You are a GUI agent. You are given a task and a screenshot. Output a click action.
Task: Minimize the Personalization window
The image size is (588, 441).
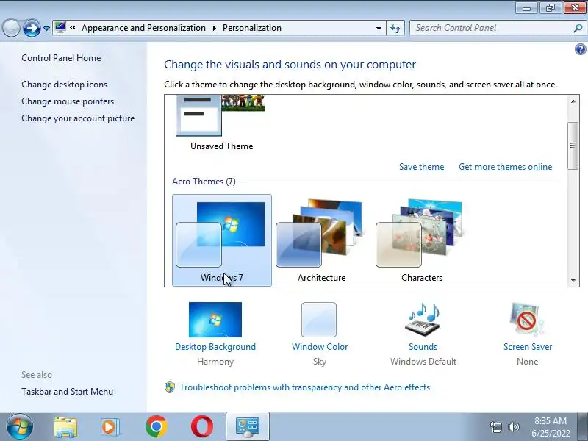click(x=527, y=7)
